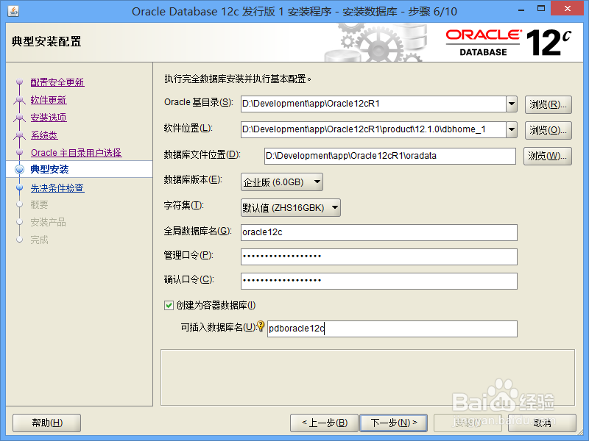Click the 确认口令 confirm password field

379,281
